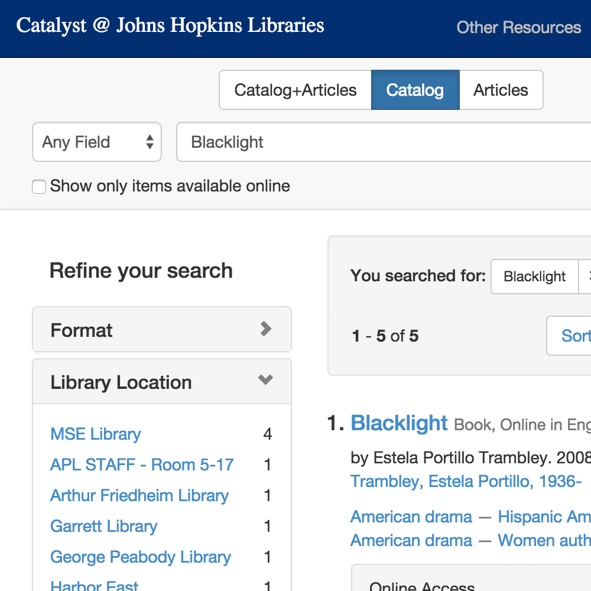Open second American drama subject link
This screenshot has height=591, width=591.
[x=411, y=541]
